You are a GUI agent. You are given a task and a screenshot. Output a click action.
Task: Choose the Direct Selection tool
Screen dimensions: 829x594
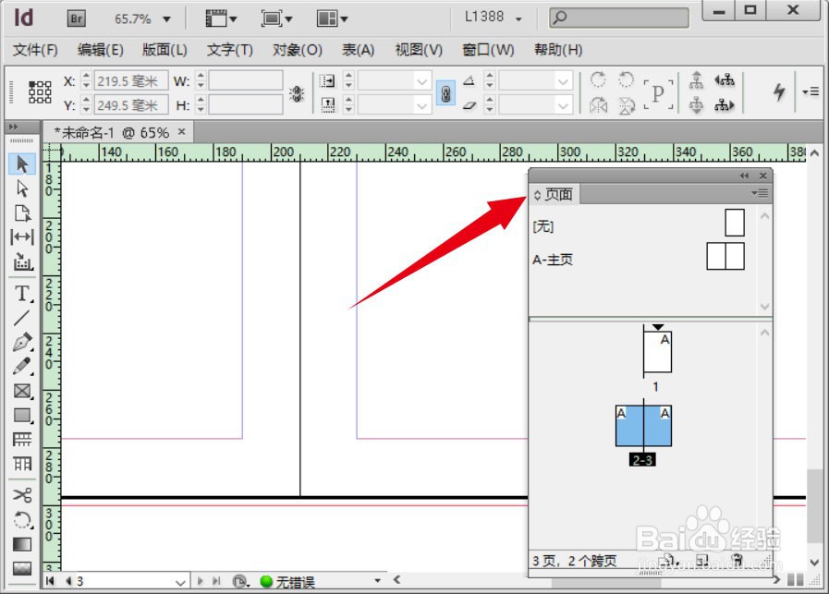point(22,188)
